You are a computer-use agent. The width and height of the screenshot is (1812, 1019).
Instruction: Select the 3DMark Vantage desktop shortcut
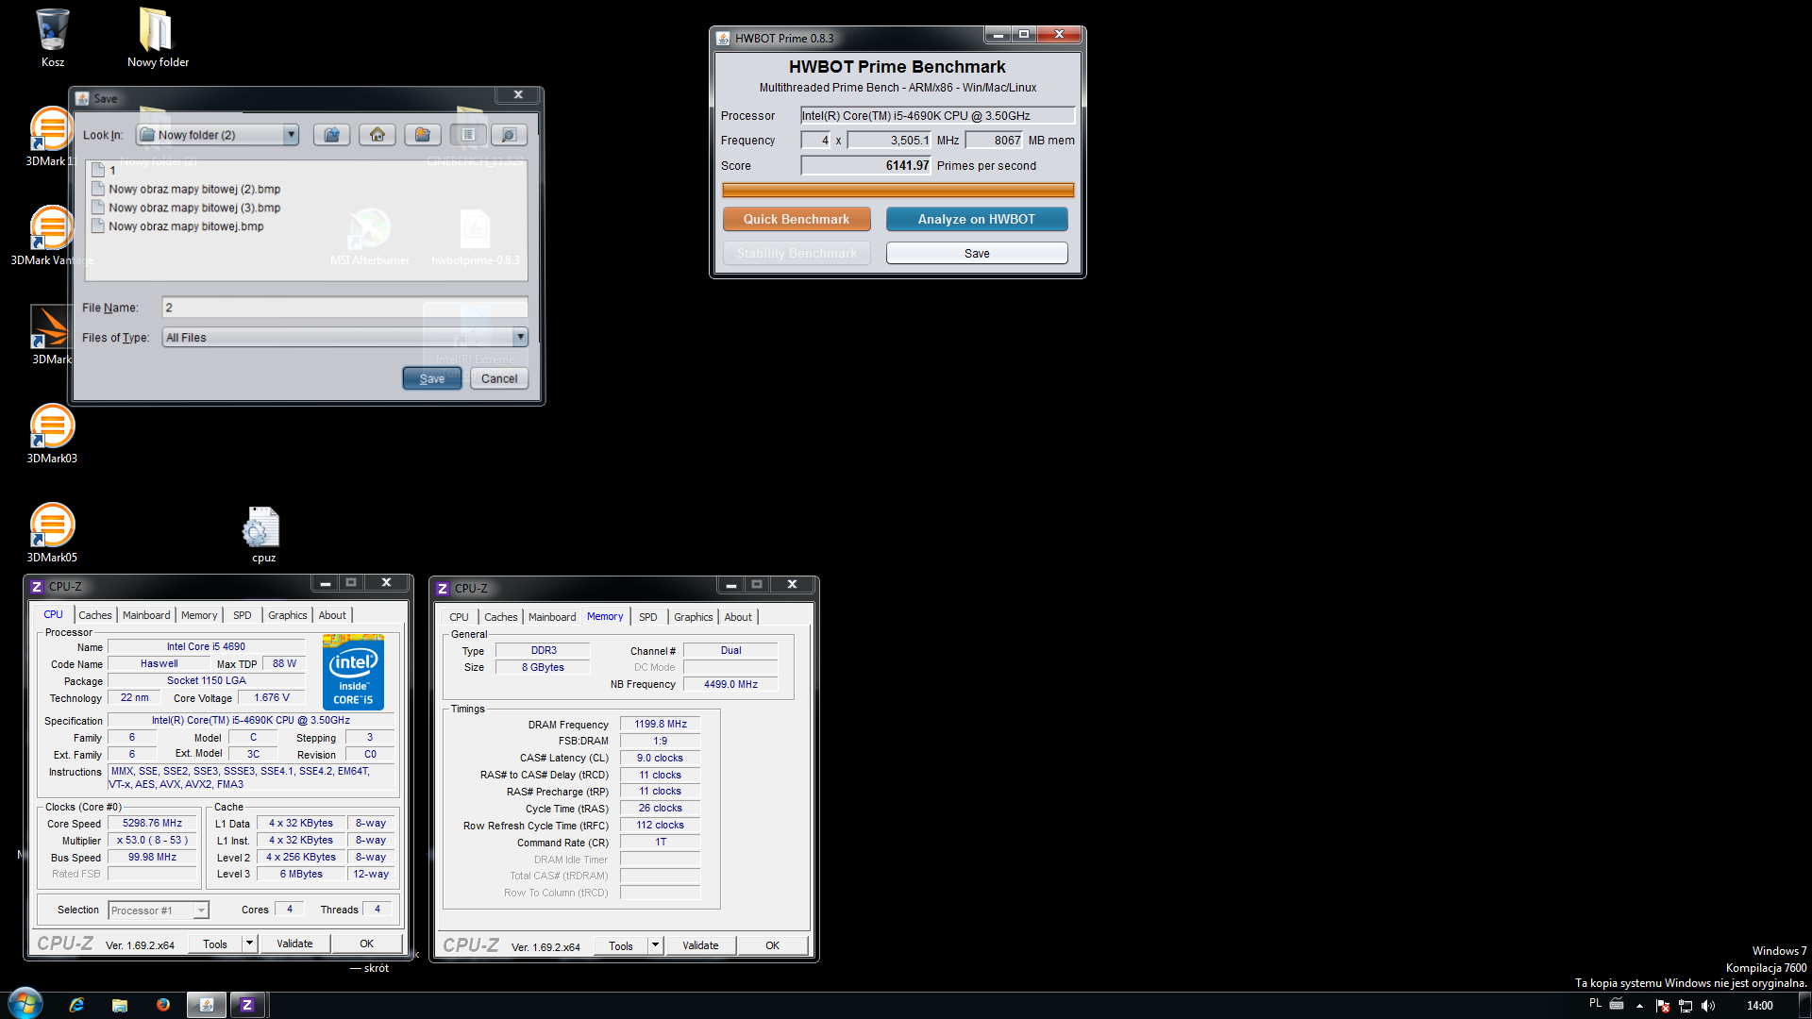pyautogui.click(x=52, y=236)
